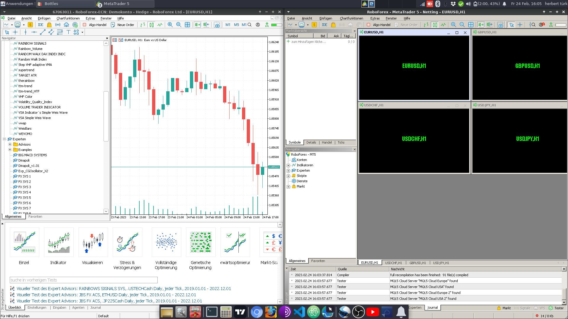The image size is (568, 319).
Task: Click the zoom in chart icon in left toolbar
Action: [170, 25]
